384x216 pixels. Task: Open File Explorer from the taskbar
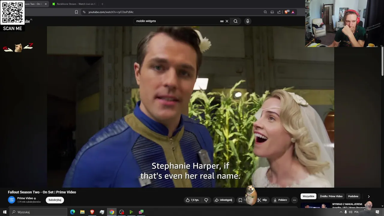click(x=82, y=212)
